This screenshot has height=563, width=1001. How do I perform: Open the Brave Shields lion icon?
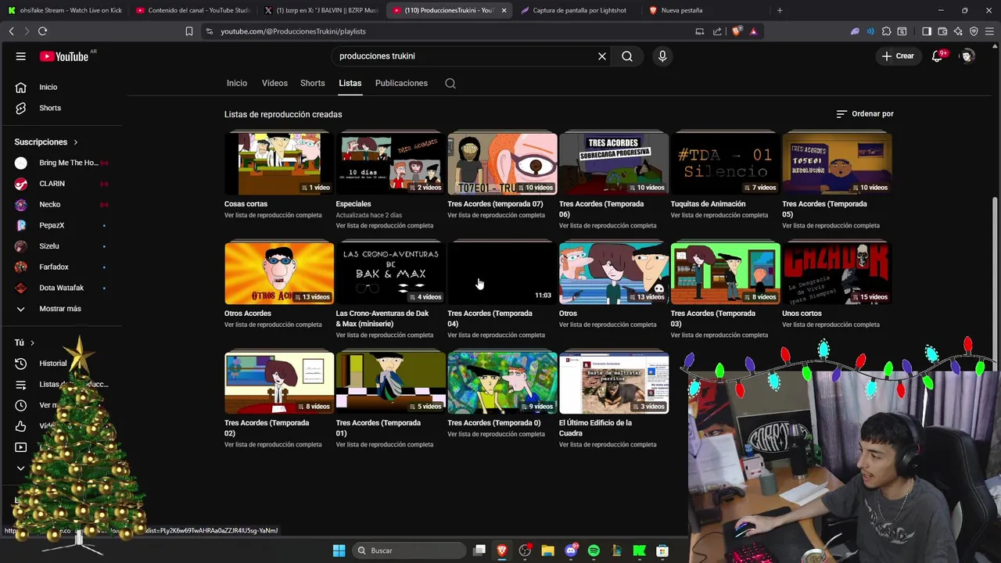tap(737, 31)
